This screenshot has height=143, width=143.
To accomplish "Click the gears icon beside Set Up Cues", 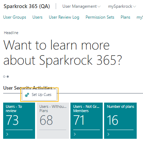I will tap(27, 95).
